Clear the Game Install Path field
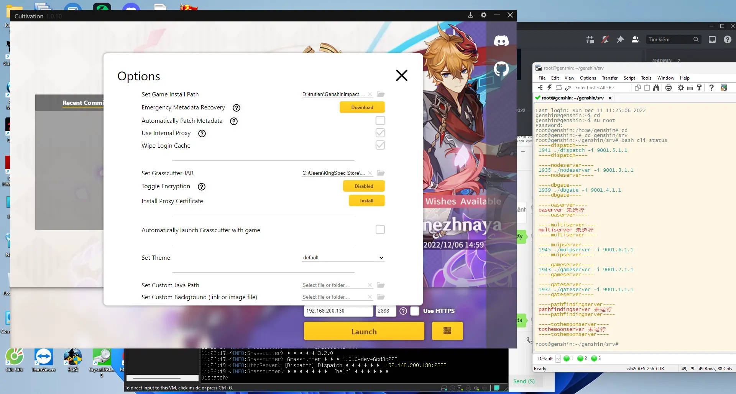Screen dimensions: 736x394 [370, 94]
